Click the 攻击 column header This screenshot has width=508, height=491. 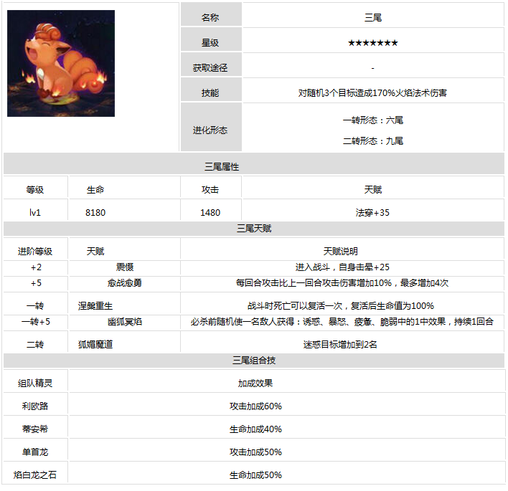(210, 190)
